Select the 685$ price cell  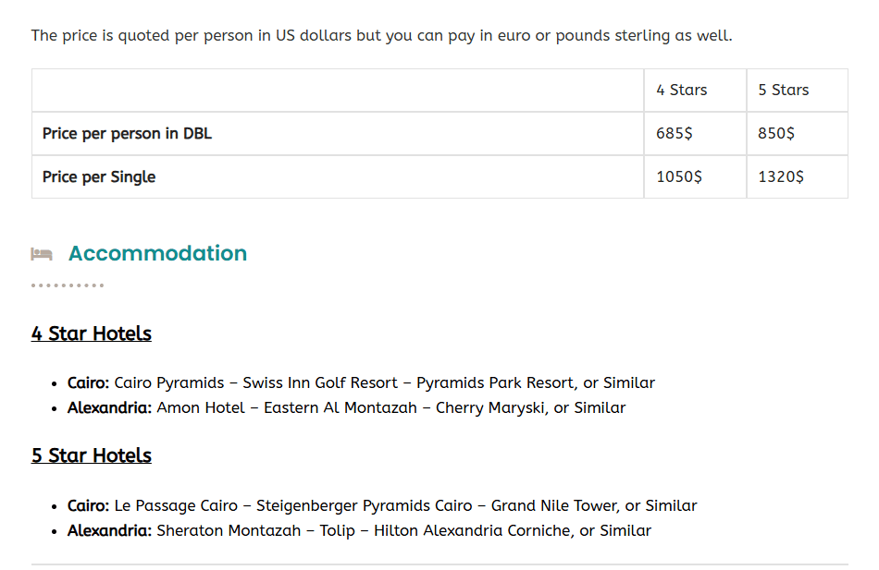point(675,133)
